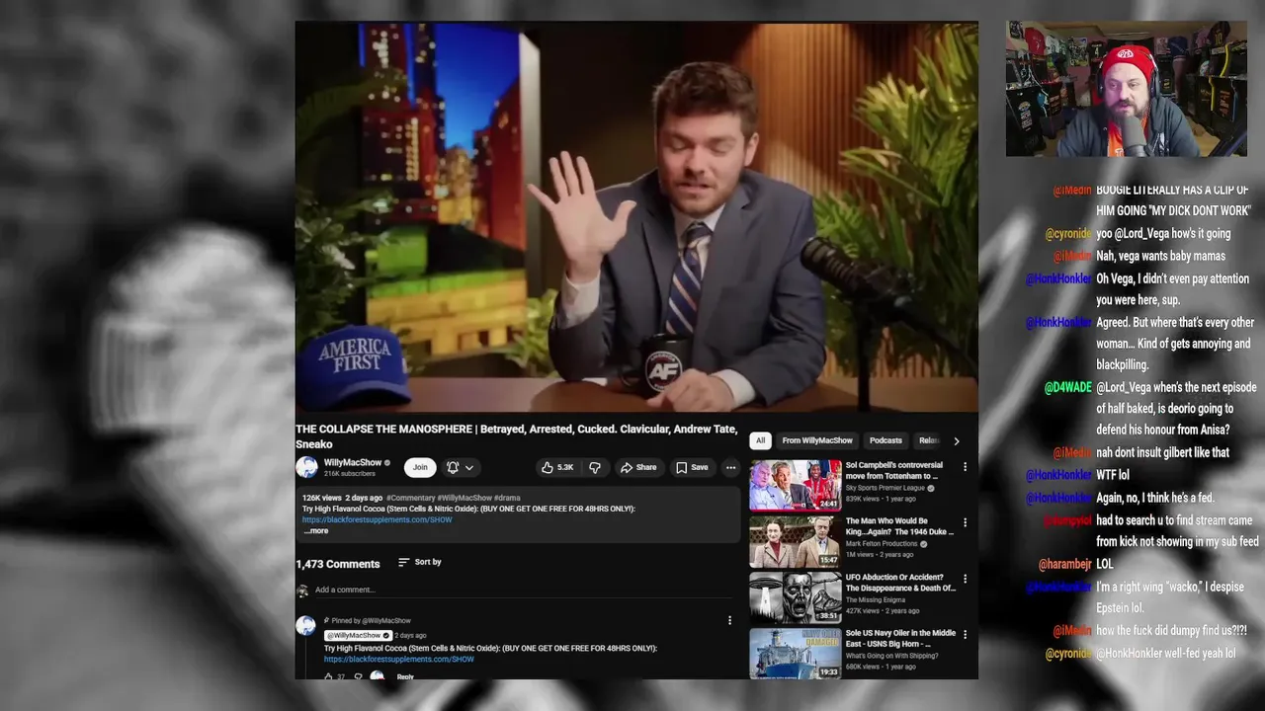Click 'UFO Abduction Or Accident?' video title
The height and width of the screenshot is (711, 1265).
click(x=900, y=583)
